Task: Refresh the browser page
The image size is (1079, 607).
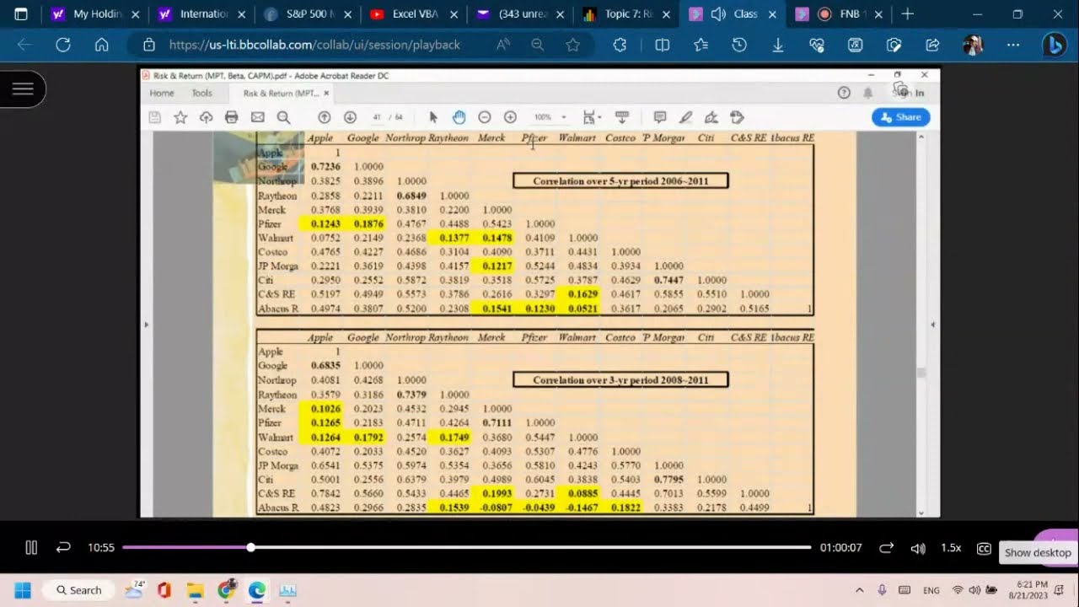Action: [x=63, y=46]
